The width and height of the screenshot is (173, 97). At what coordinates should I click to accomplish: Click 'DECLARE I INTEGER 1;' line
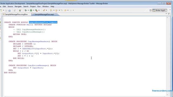[24, 44]
